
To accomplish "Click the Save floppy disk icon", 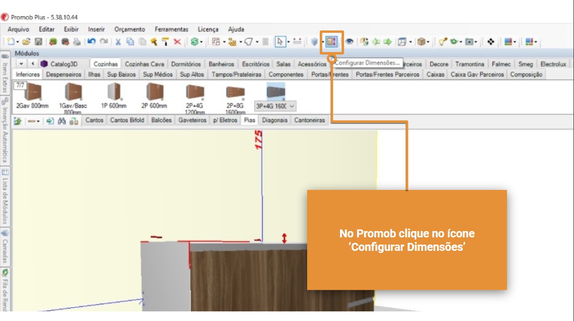I will (38, 42).
